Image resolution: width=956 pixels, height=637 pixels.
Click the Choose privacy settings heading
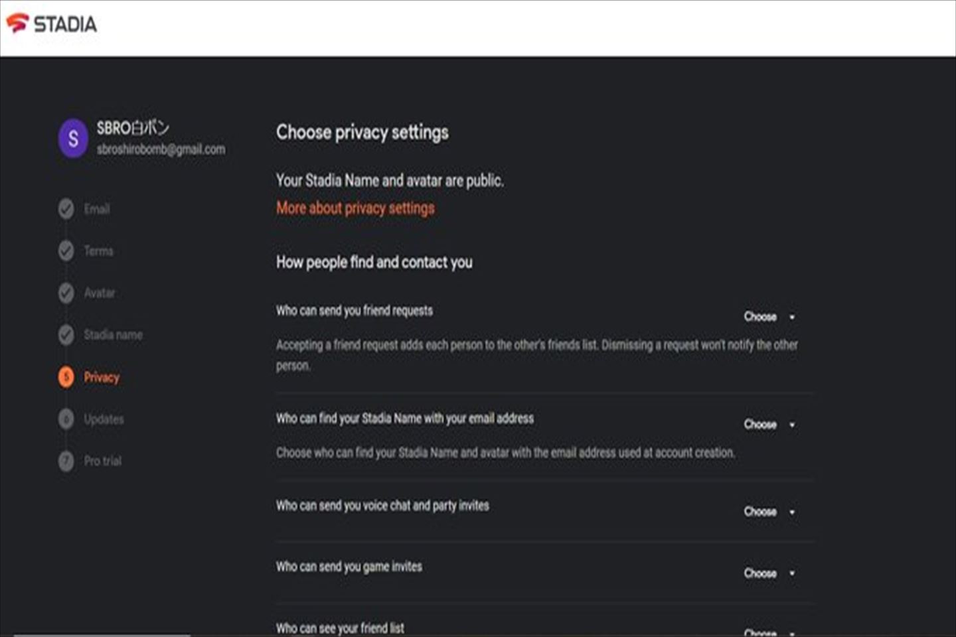362,132
